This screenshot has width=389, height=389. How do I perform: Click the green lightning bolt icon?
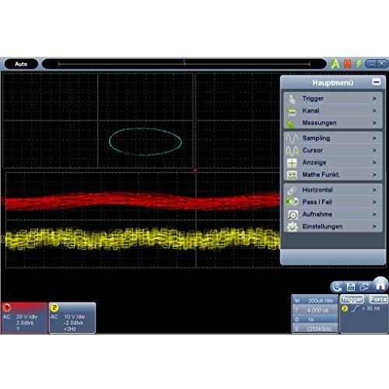point(359,64)
